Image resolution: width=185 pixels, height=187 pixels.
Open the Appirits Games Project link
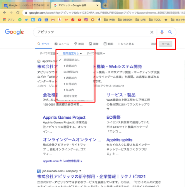[64, 118]
